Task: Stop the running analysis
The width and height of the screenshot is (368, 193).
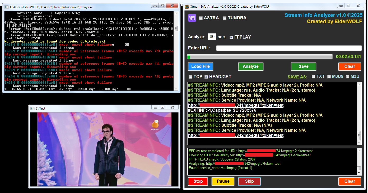Action: point(198,181)
